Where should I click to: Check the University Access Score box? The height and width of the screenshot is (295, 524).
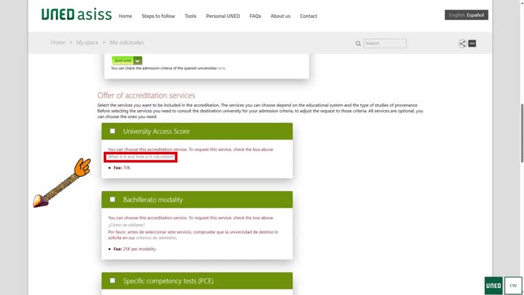[x=113, y=131]
